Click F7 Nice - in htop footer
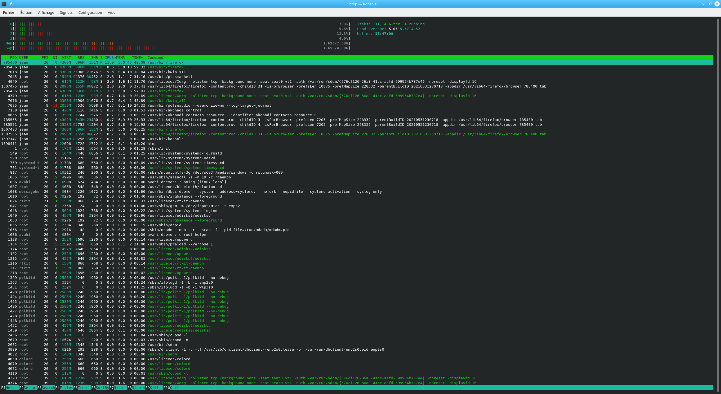 (x=118, y=388)
